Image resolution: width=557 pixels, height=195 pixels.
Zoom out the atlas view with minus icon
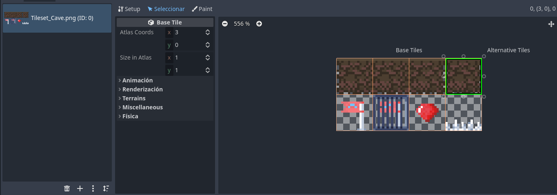click(225, 24)
